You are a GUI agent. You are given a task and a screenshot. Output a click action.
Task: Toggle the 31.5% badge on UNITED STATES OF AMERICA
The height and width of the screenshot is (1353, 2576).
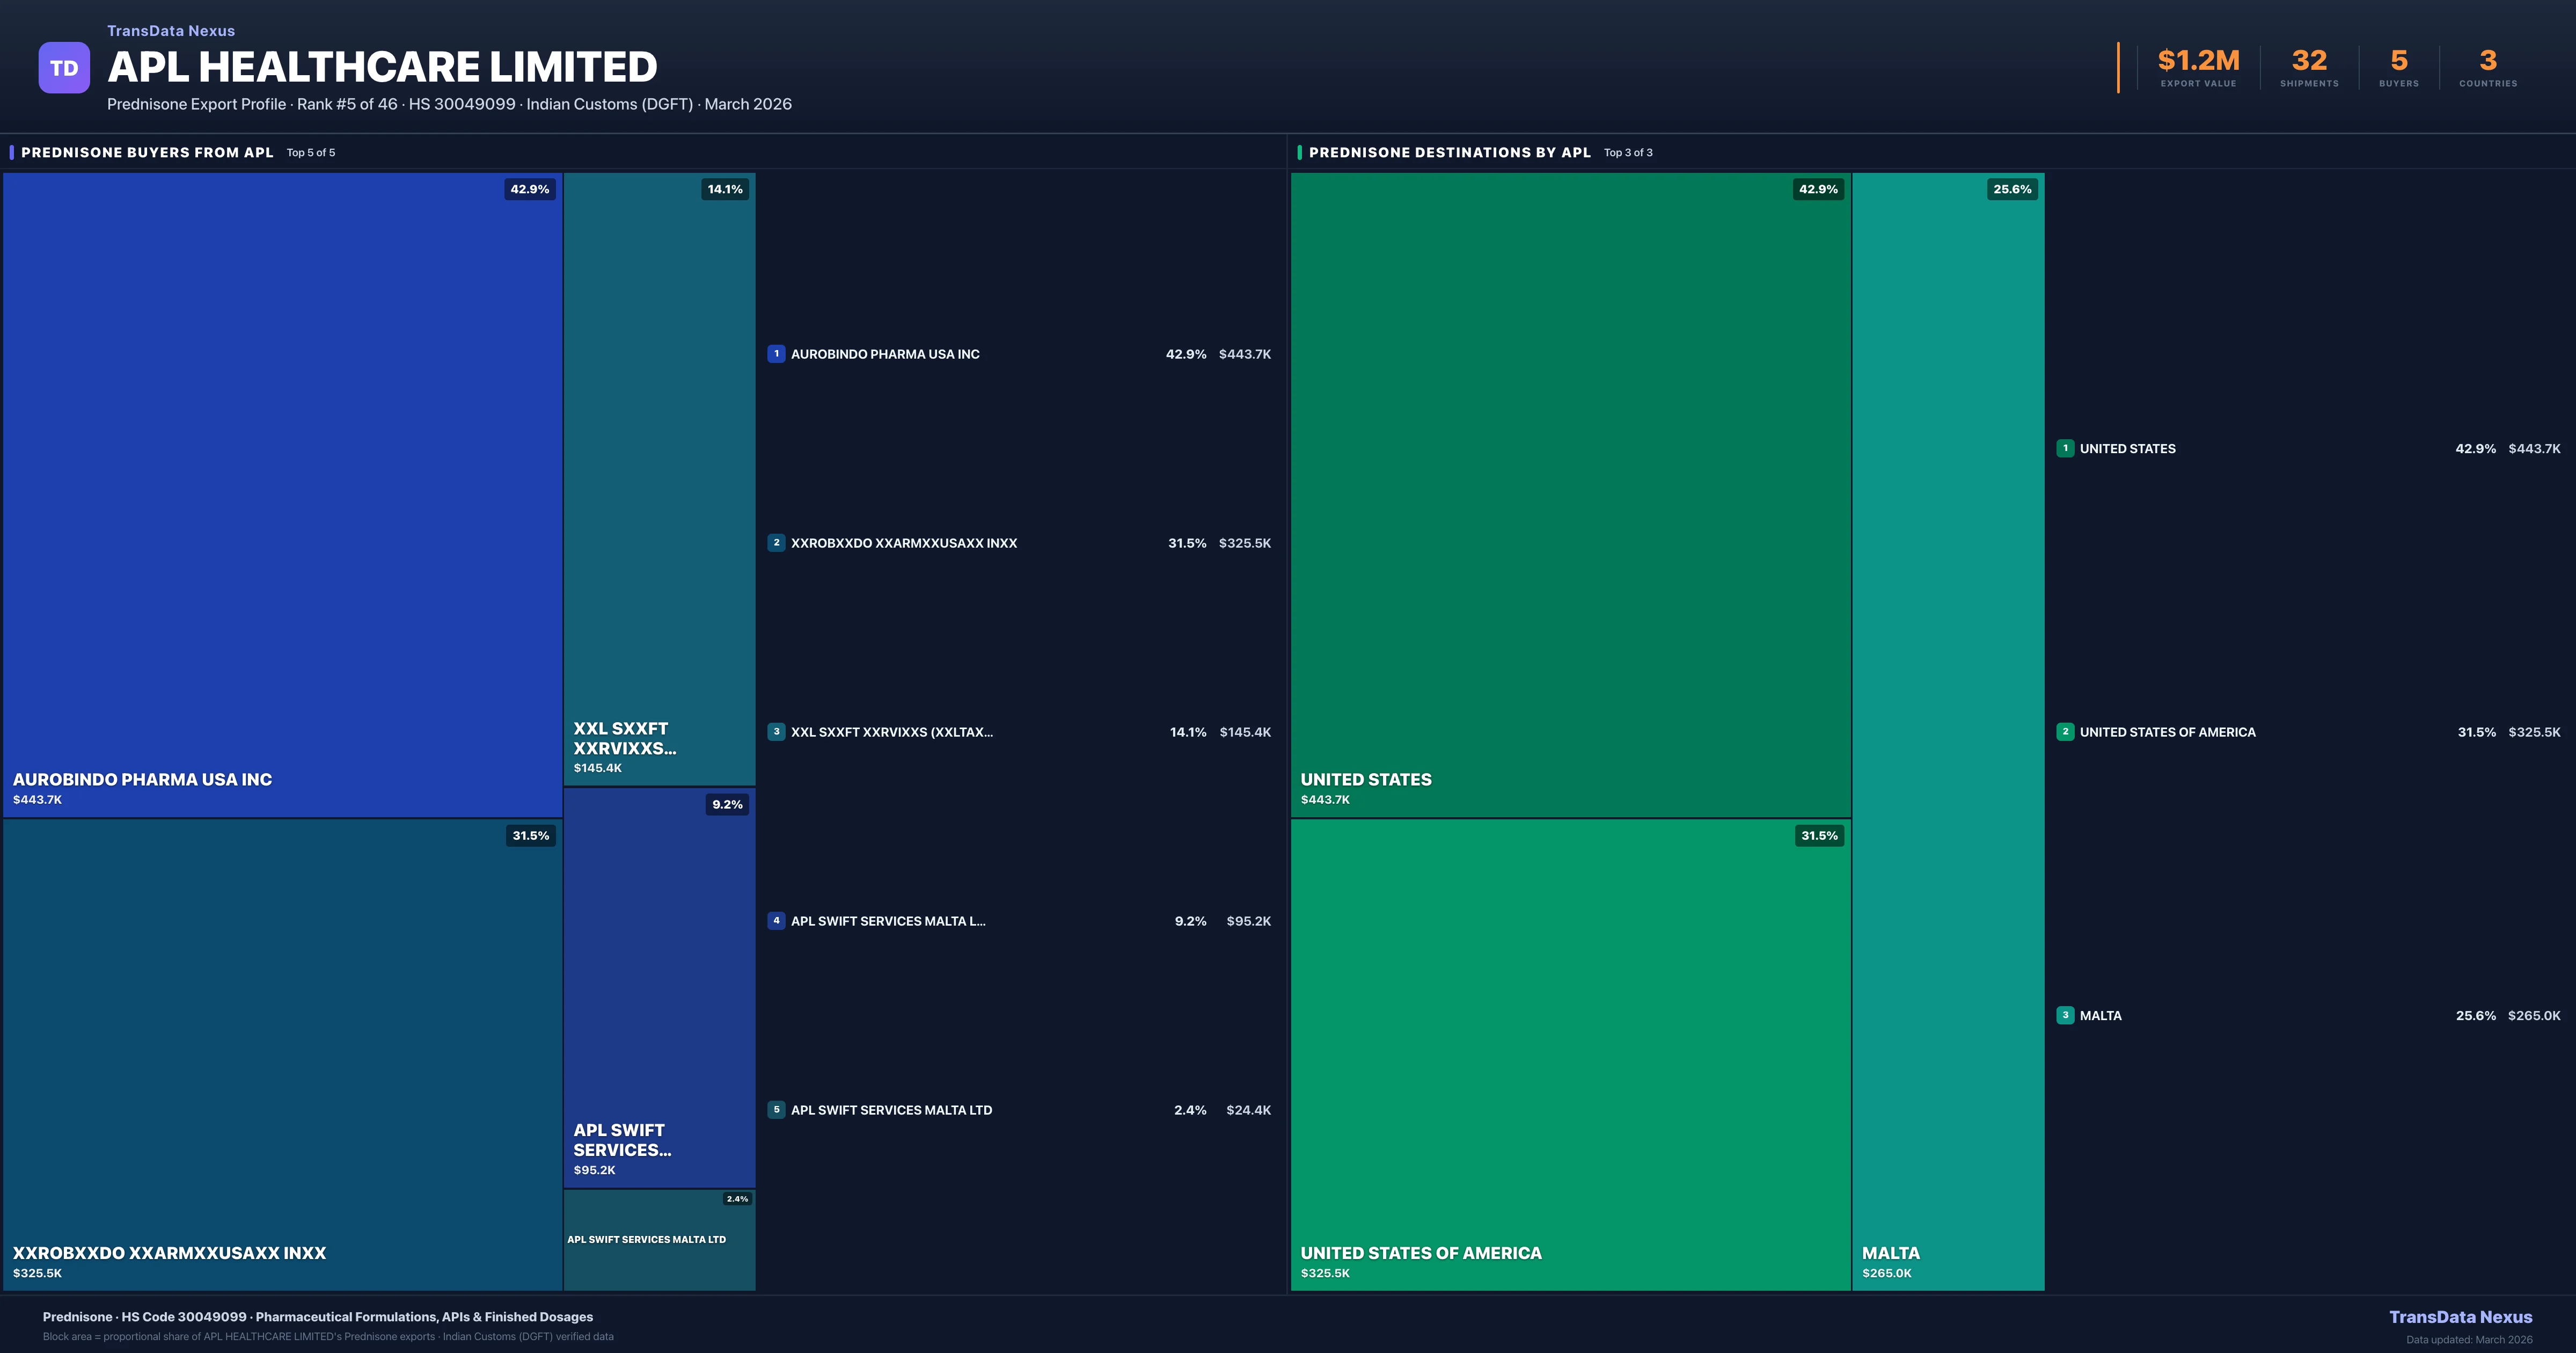[1818, 835]
